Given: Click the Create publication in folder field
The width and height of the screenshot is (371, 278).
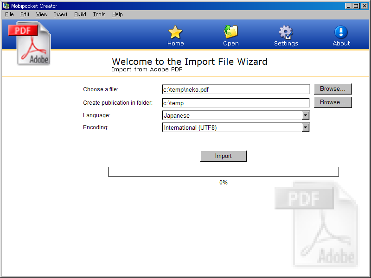Looking at the screenshot, I should click(236, 103).
